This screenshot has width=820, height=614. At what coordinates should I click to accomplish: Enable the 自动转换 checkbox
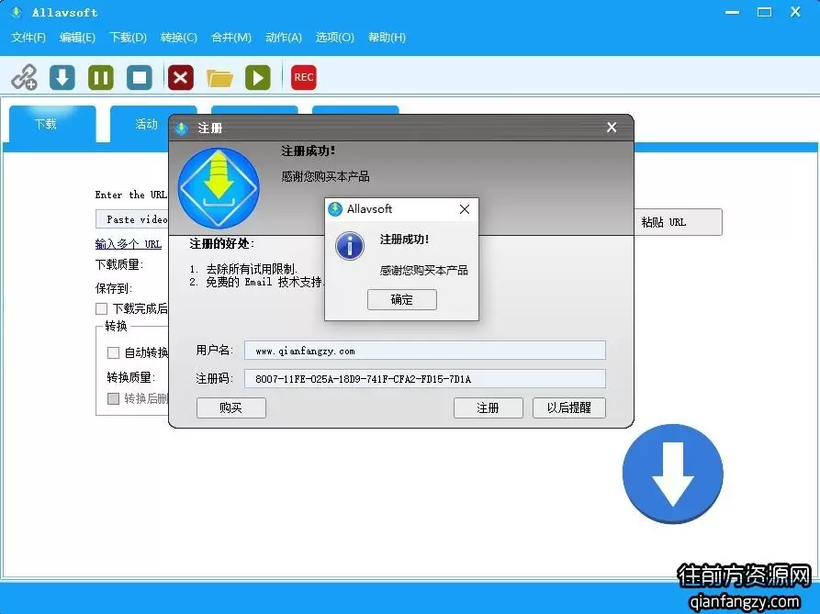(113, 352)
